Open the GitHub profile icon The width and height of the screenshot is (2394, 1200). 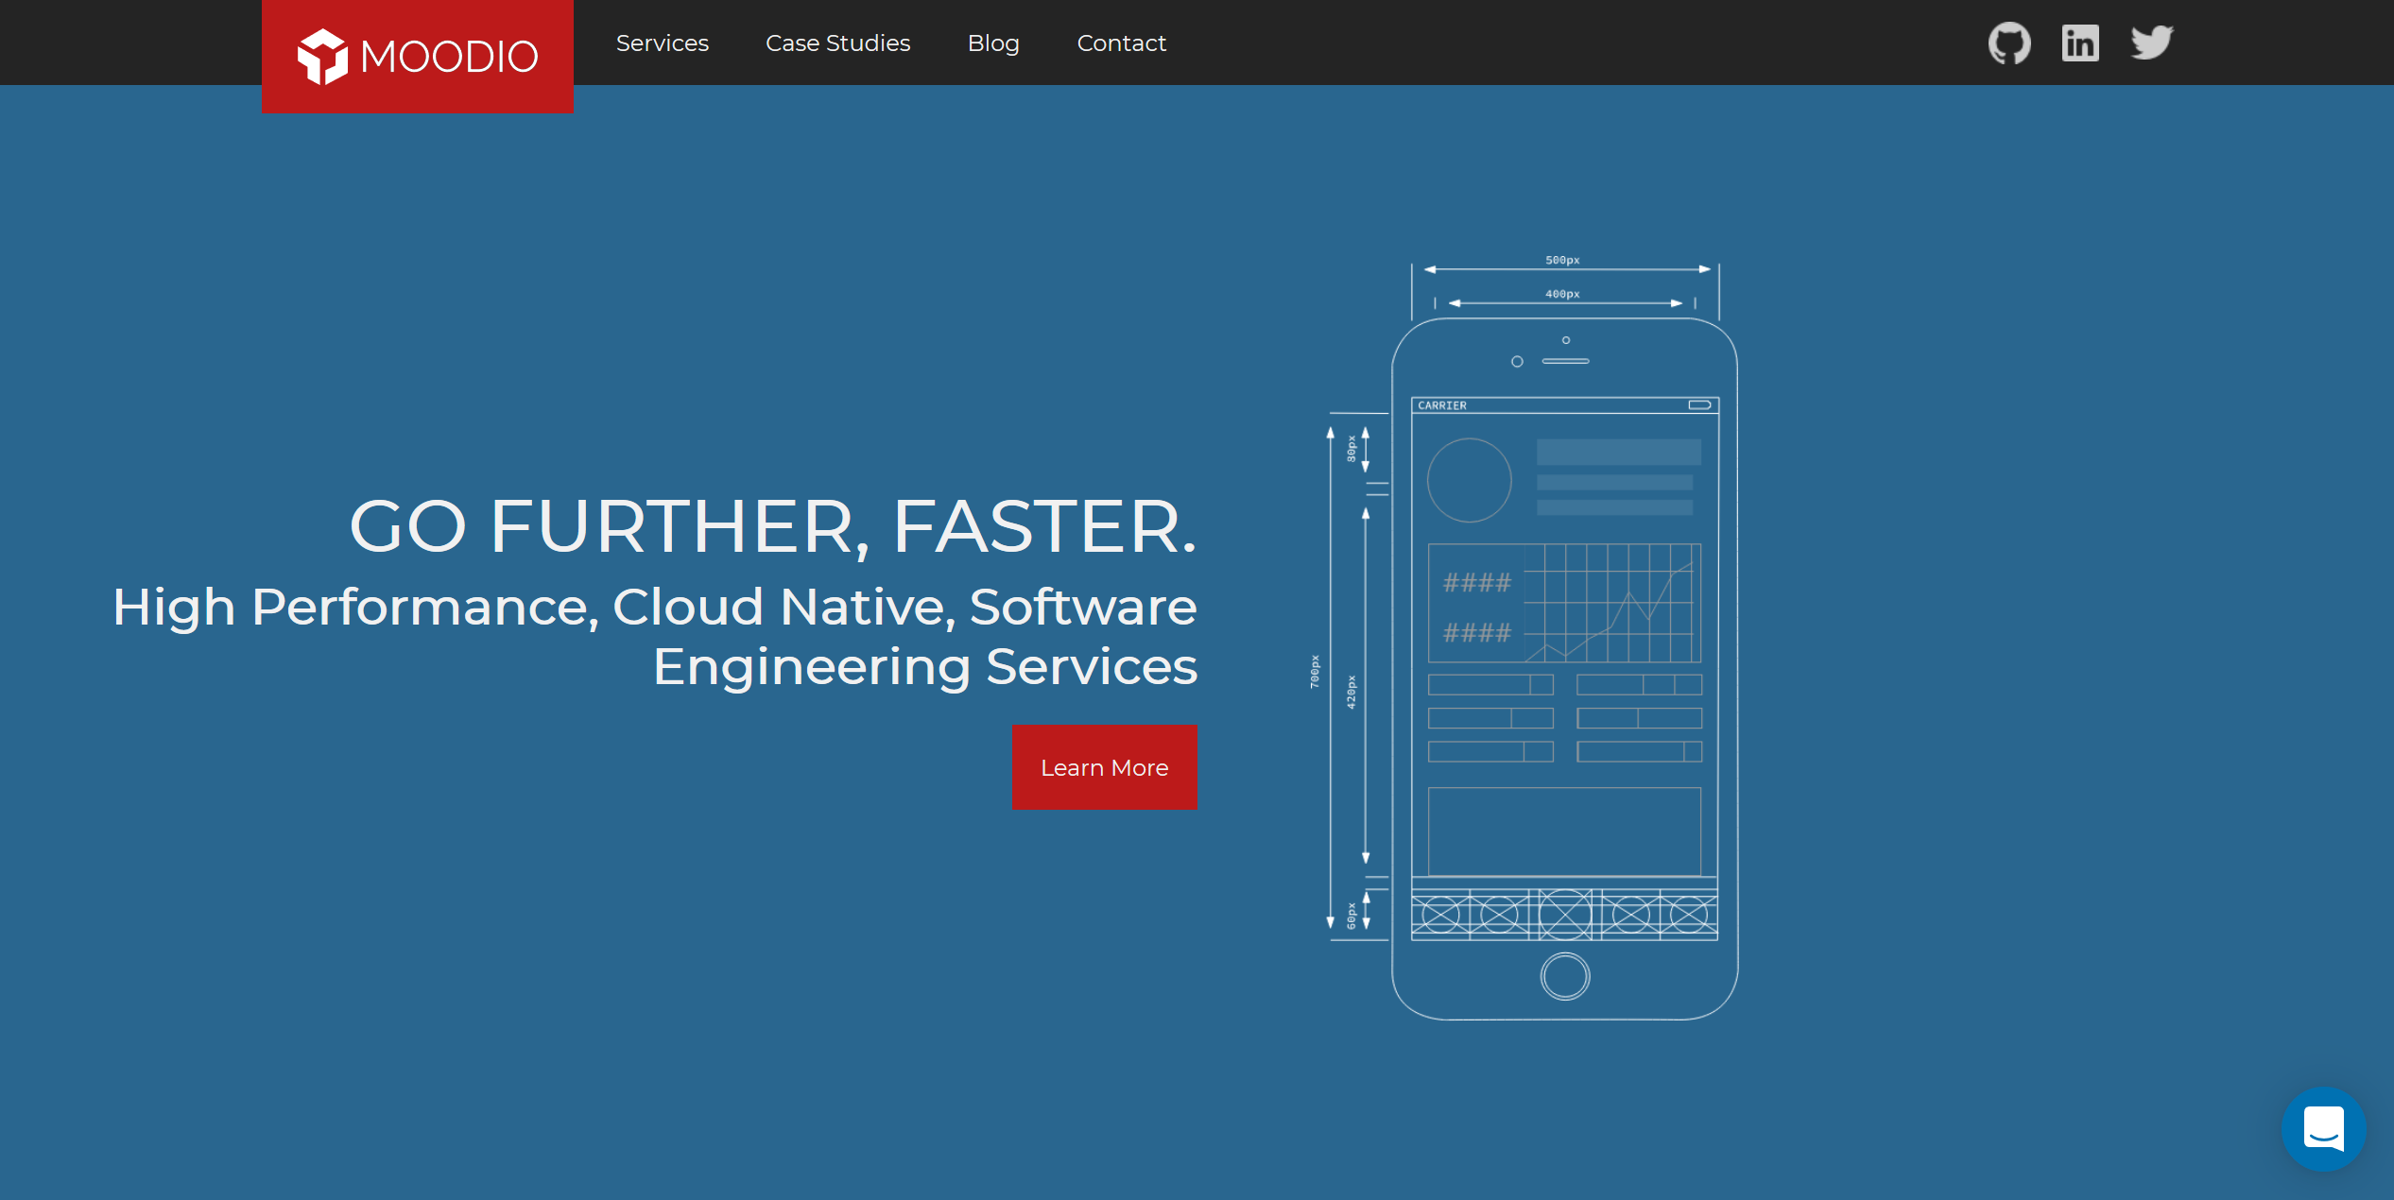(x=2008, y=43)
